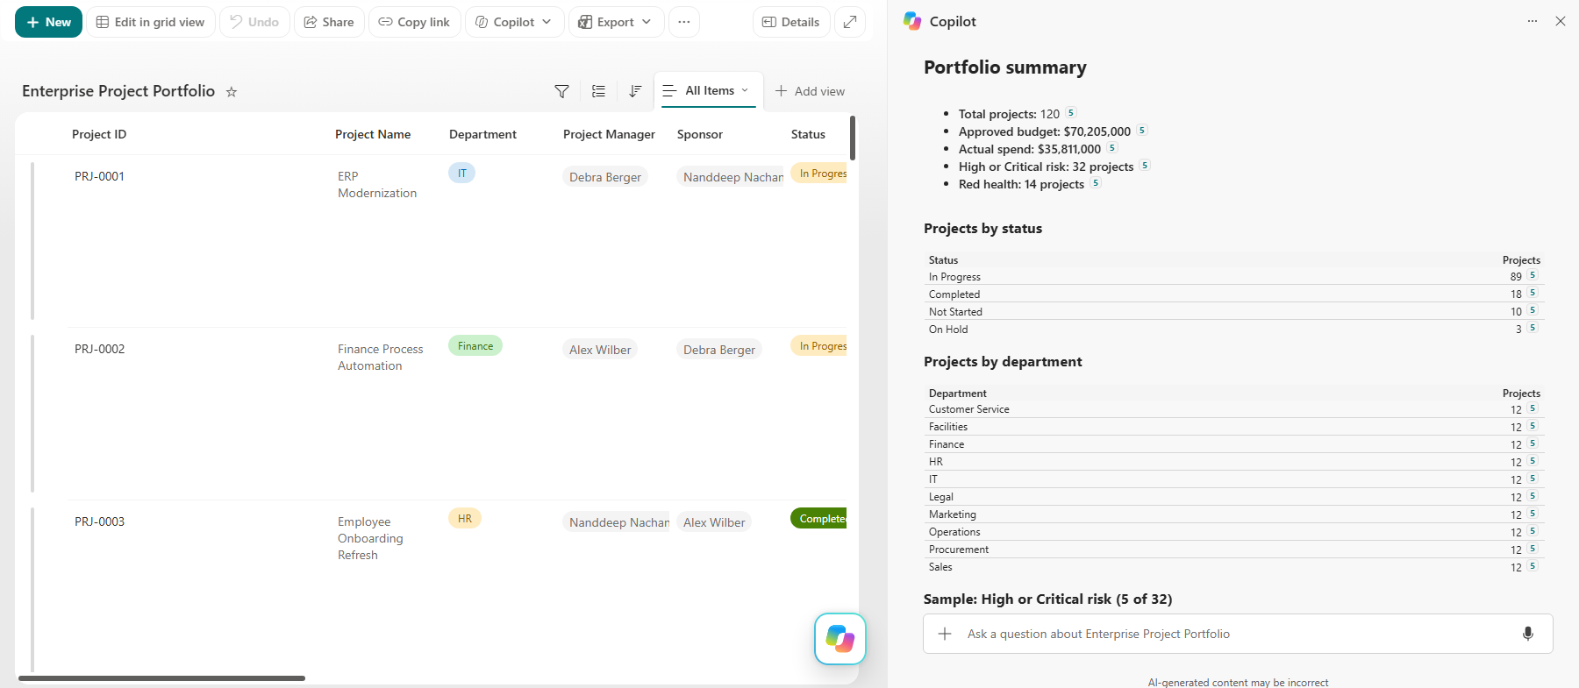The height and width of the screenshot is (688, 1579).
Task: Click the expand to full screen icon
Action: tap(850, 22)
